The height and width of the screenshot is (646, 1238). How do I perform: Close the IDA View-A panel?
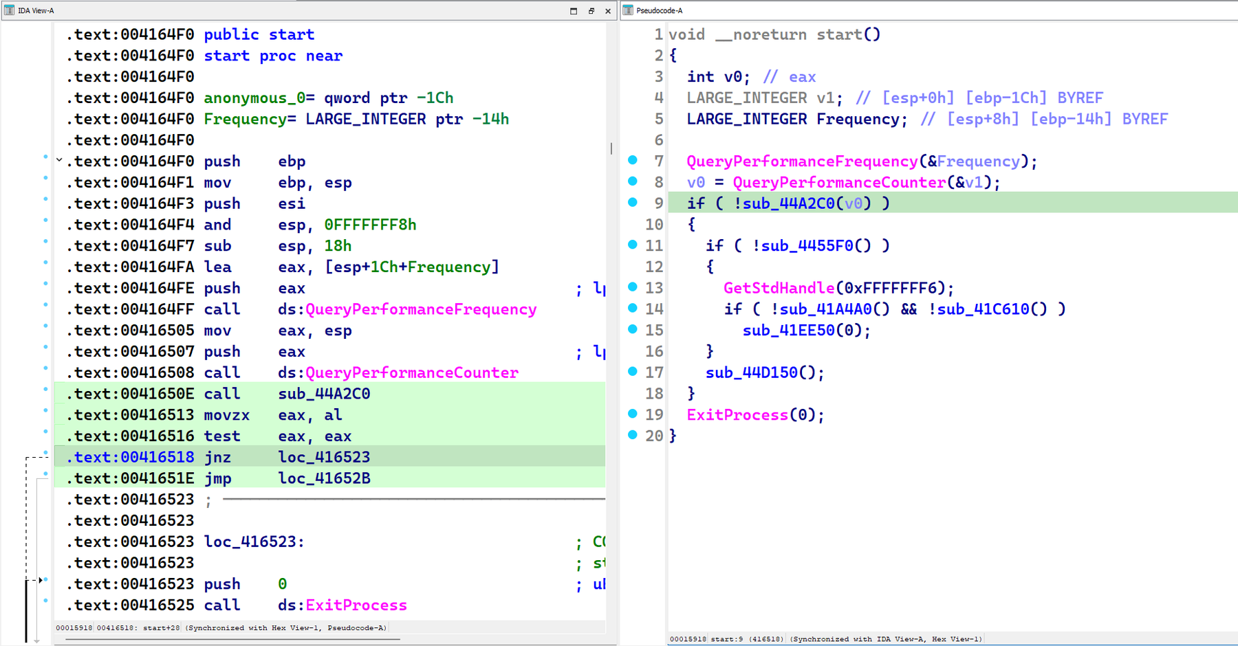pos(608,11)
